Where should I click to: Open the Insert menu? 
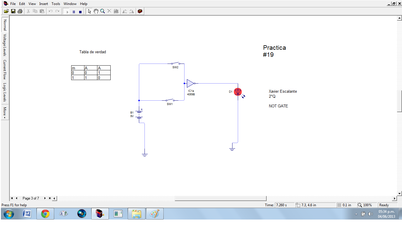coord(43,4)
